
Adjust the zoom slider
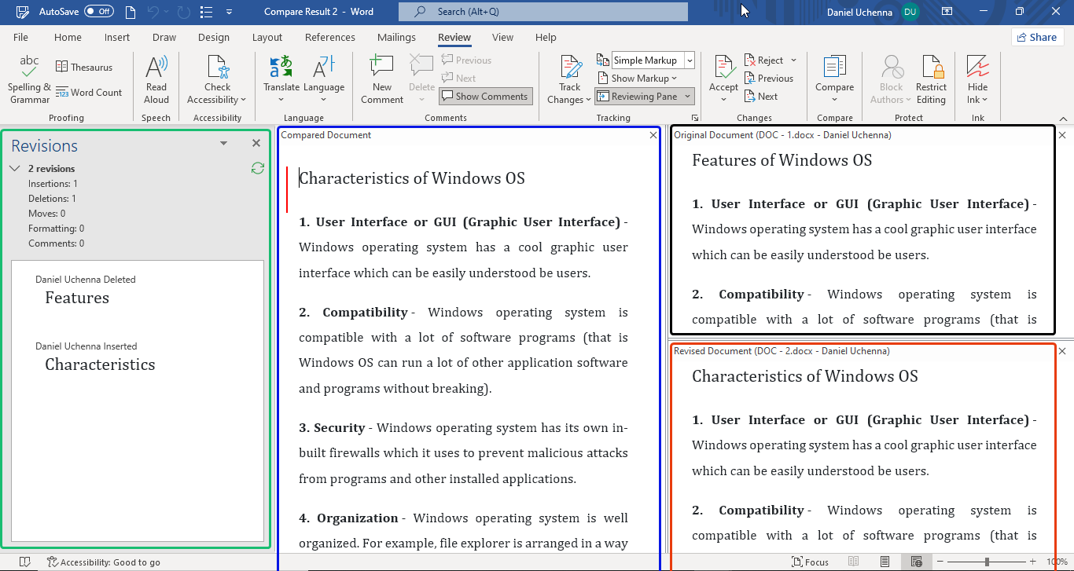[987, 562]
